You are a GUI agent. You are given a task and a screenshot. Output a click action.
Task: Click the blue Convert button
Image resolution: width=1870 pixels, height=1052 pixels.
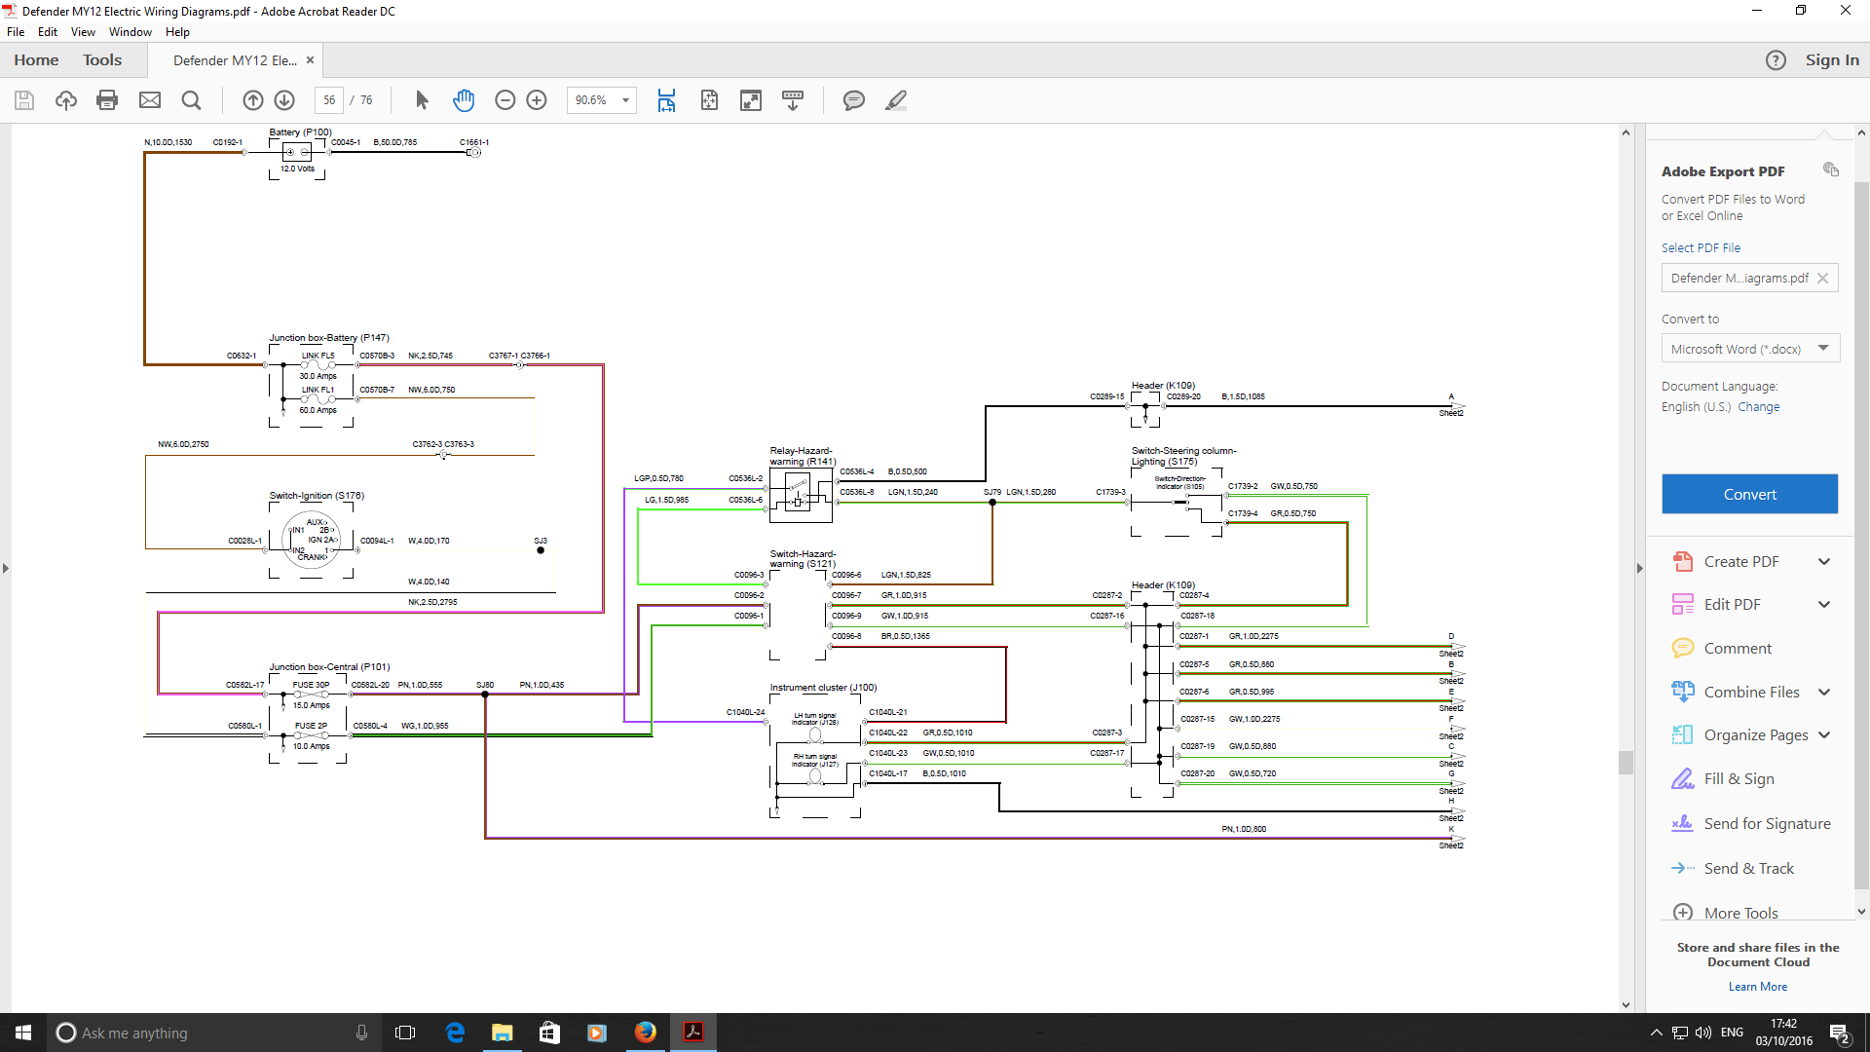tap(1750, 494)
